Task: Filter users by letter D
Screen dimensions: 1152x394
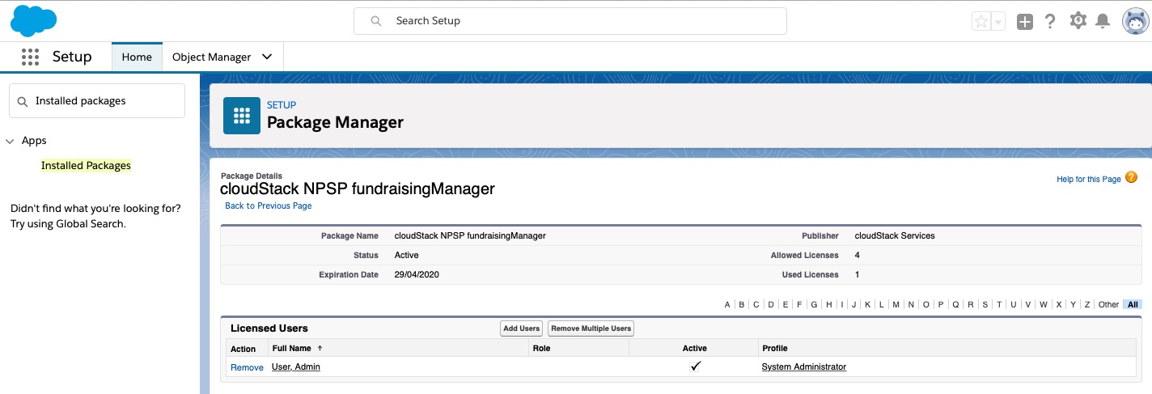Action: point(772,305)
